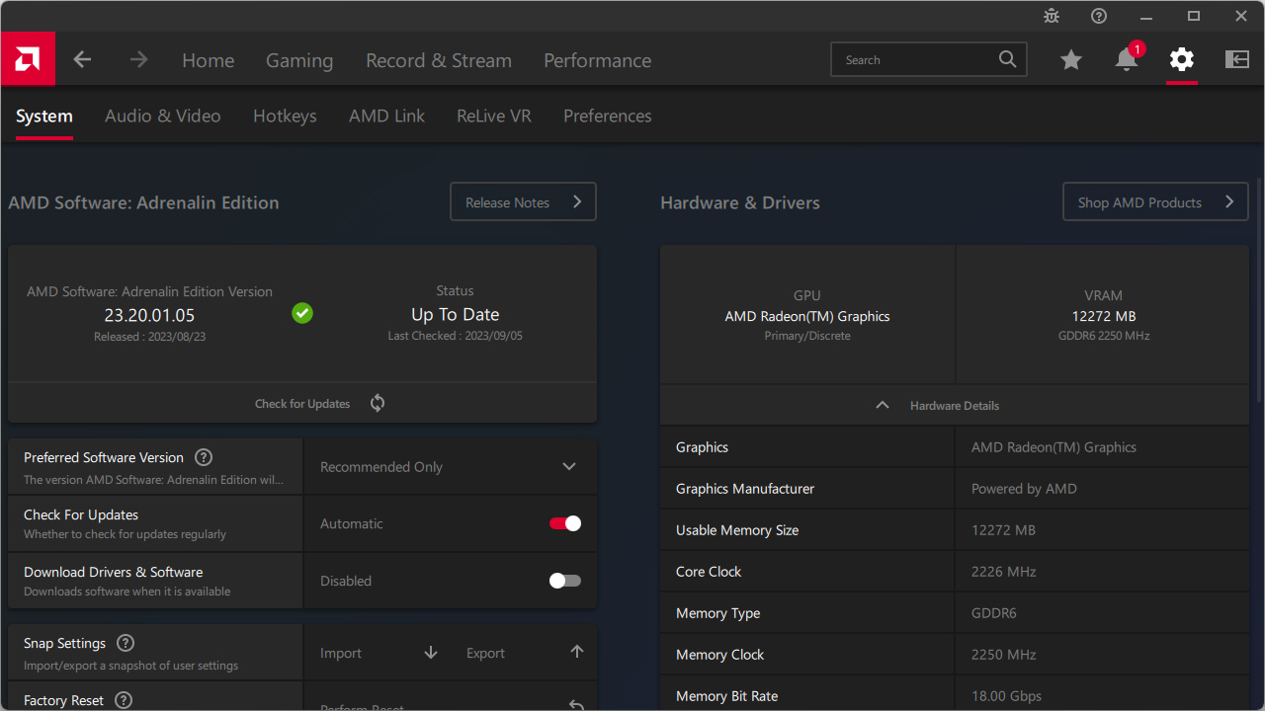Toggle the sidebar panel icon

(1237, 60)
